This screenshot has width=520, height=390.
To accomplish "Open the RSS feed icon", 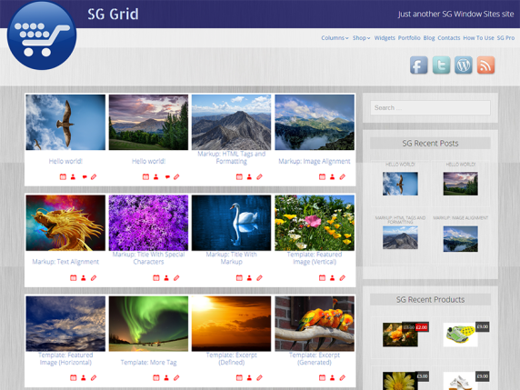I will tap(485, 65).
